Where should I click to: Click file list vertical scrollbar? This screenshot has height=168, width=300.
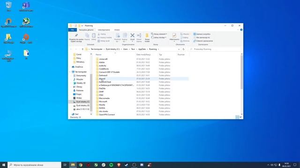click(x=241, y=72)
